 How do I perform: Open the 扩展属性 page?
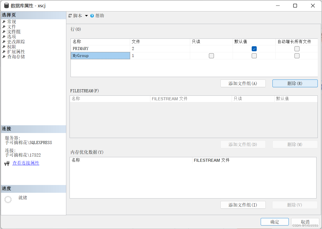(16, 52)
